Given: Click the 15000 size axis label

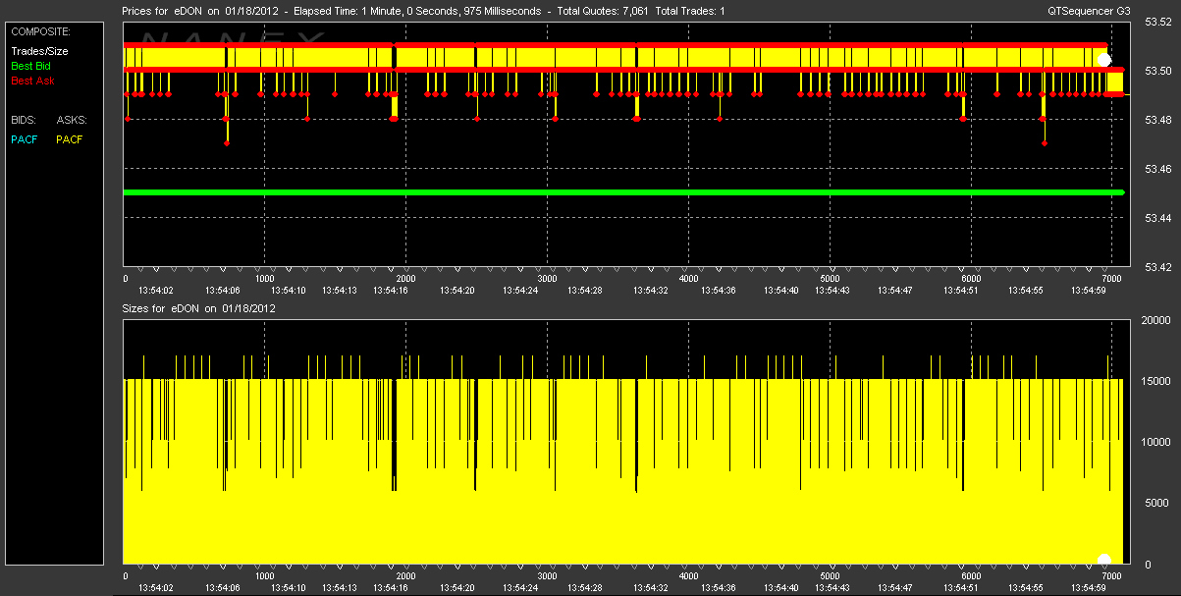Looking at the screenshot, I should (x=1154, y=381).
